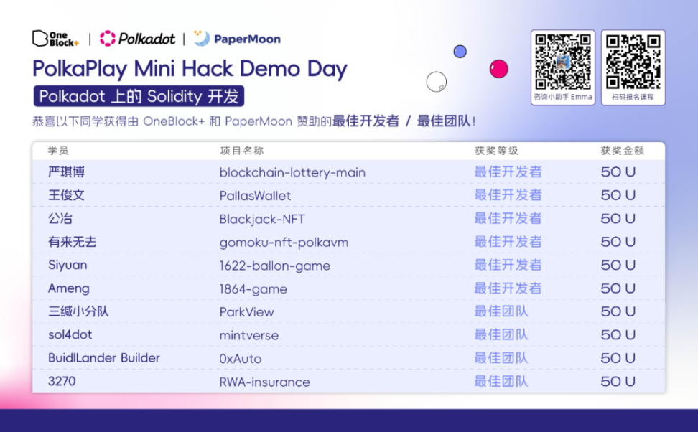The image size is (698, 432).
Task: Select the team sol4dot
Action: coord(70,334)
